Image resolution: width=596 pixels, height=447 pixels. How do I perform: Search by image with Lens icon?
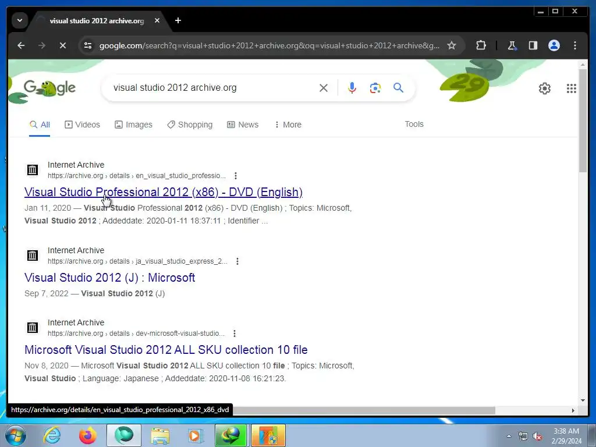pyautogui.click(x=375, y=88)
